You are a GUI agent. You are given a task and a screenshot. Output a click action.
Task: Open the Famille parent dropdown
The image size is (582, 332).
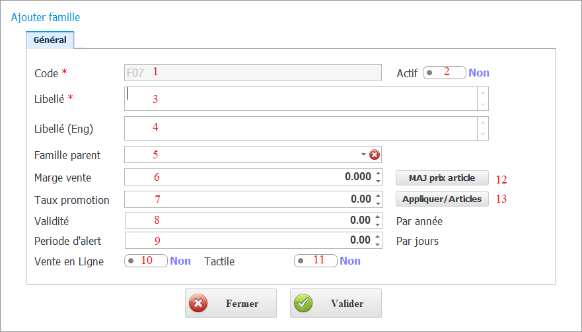tap(363, 154)
